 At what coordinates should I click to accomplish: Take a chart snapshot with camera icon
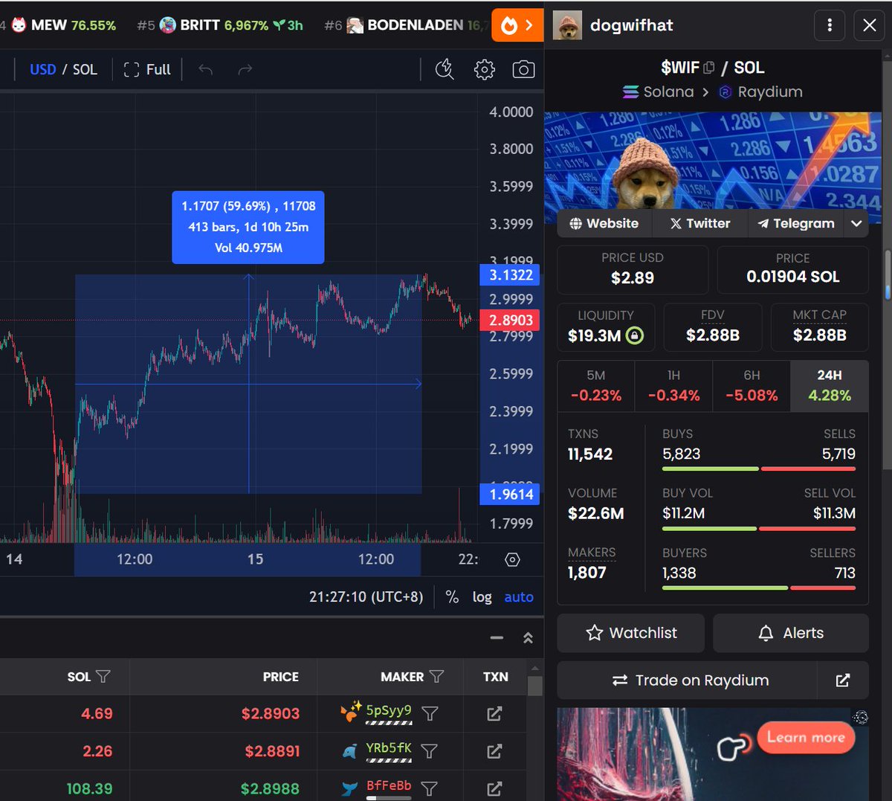point(524,69)
